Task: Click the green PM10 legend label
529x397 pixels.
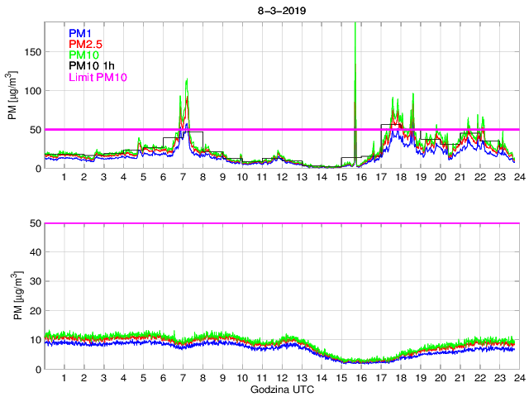Action: (x=84, y=55)
